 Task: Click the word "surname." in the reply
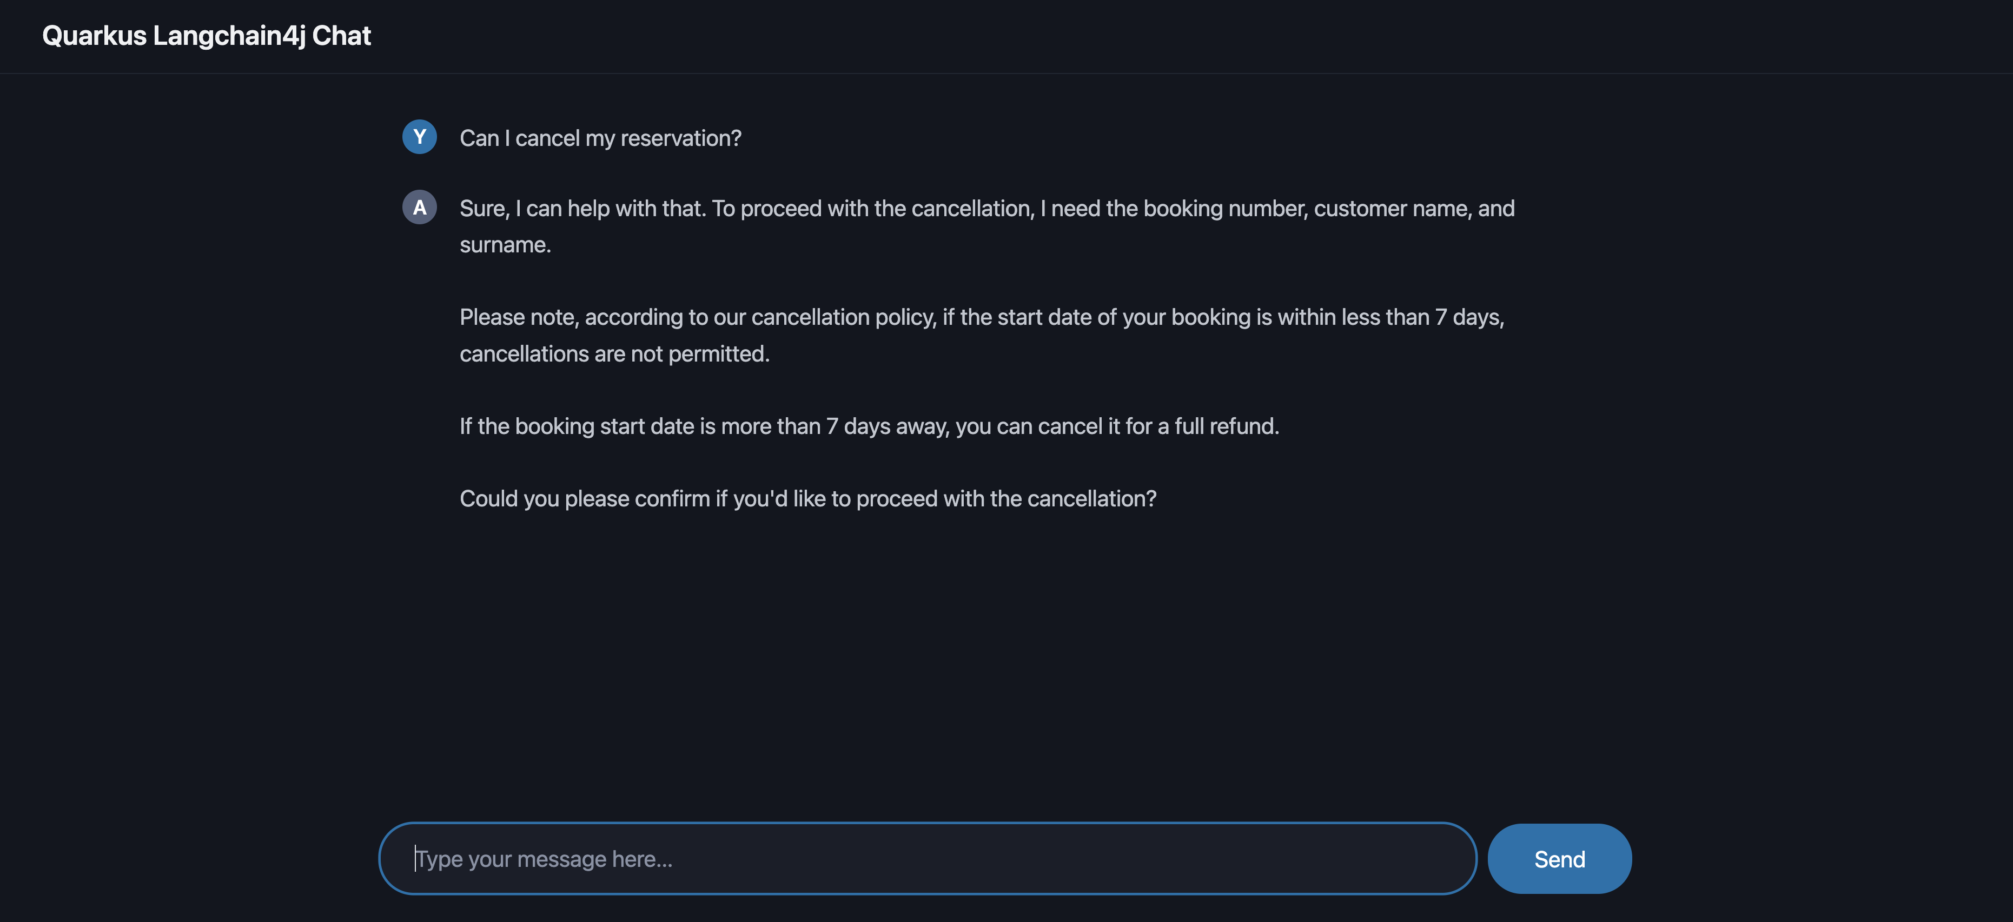click(x=505, y=245)
